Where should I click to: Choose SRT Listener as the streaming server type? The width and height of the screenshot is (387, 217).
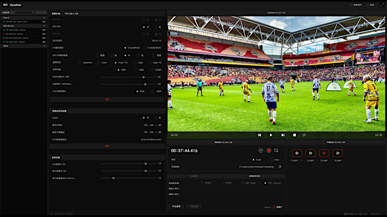265,183
